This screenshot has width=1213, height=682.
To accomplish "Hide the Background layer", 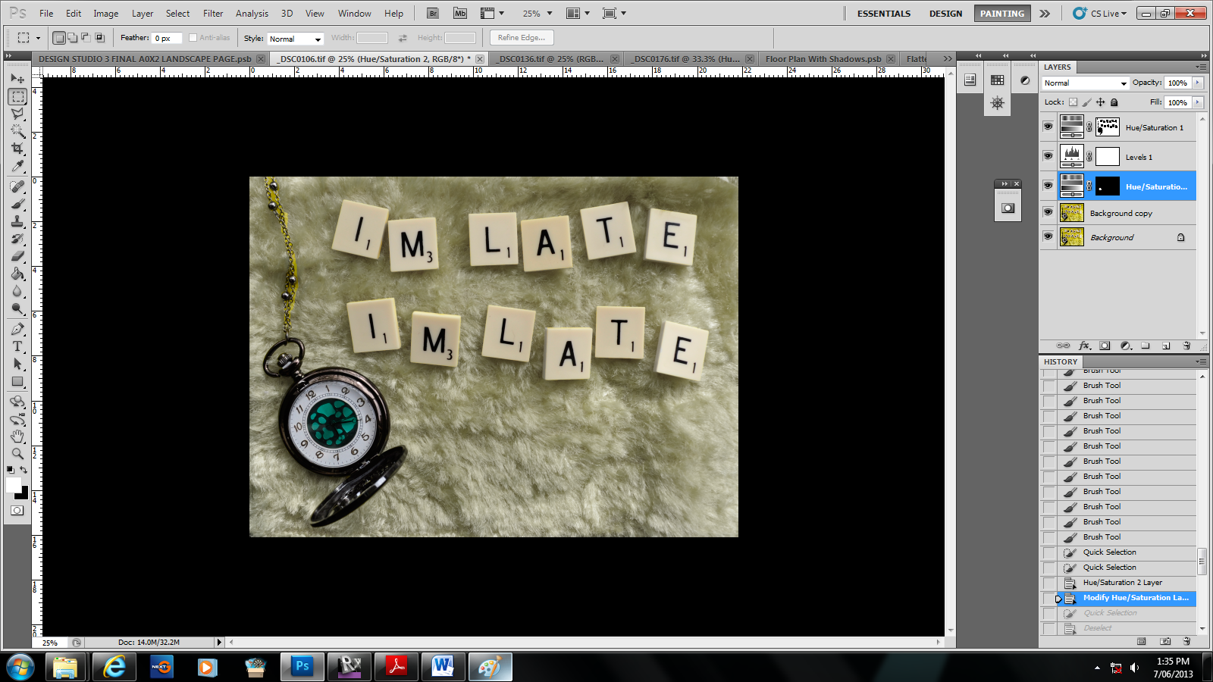I will (1048, 237).
